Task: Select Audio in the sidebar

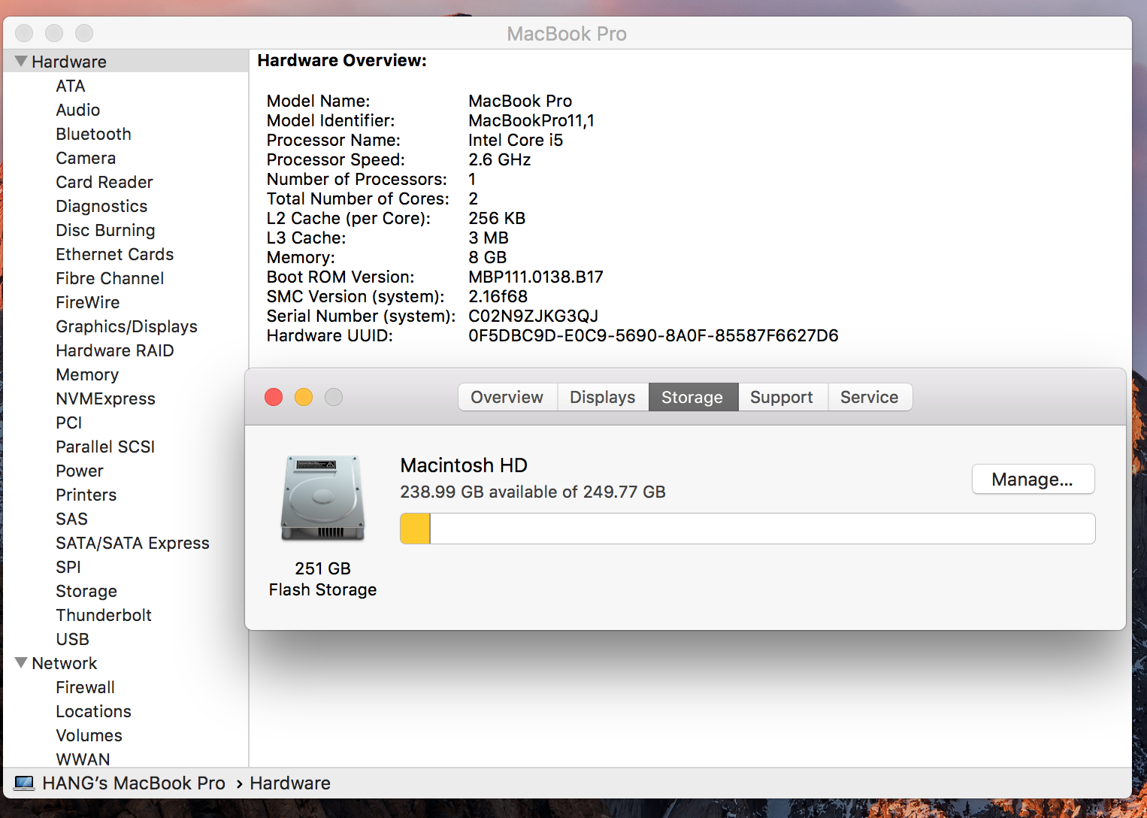Action: tap(78, 110)
